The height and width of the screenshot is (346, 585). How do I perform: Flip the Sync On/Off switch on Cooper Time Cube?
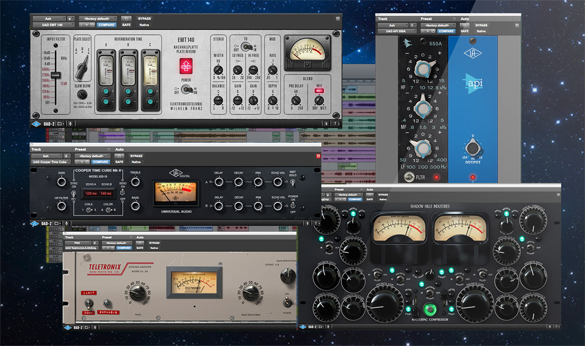[x=74, y=194]
